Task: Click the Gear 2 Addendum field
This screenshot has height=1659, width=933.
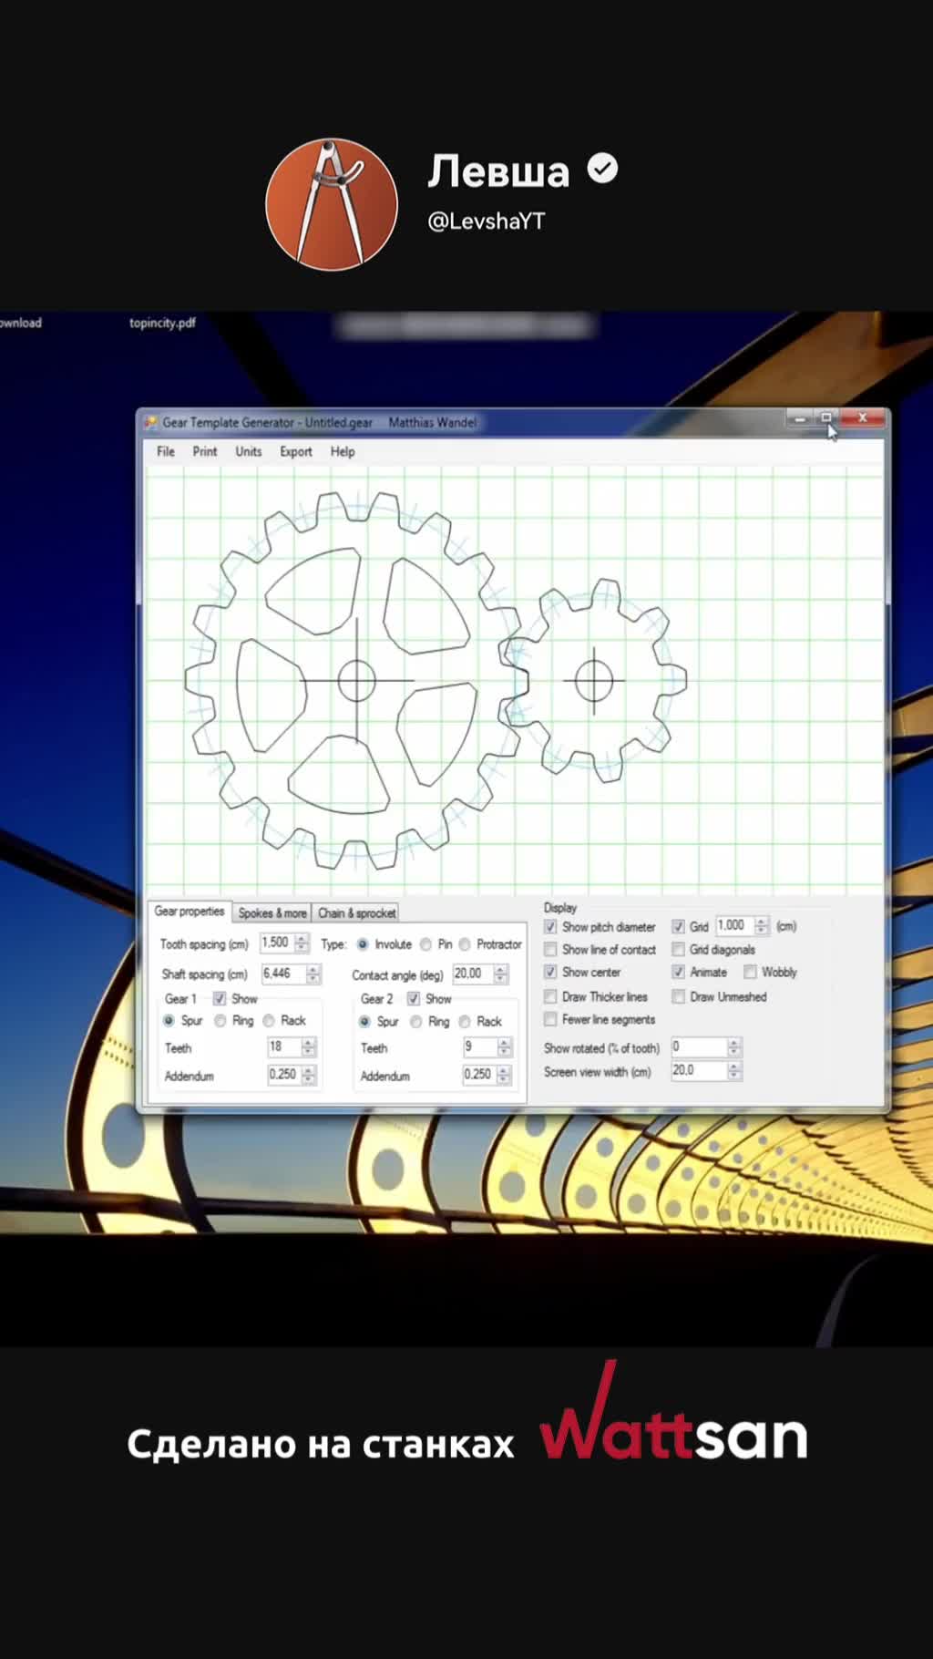Action: [479, 1074]
